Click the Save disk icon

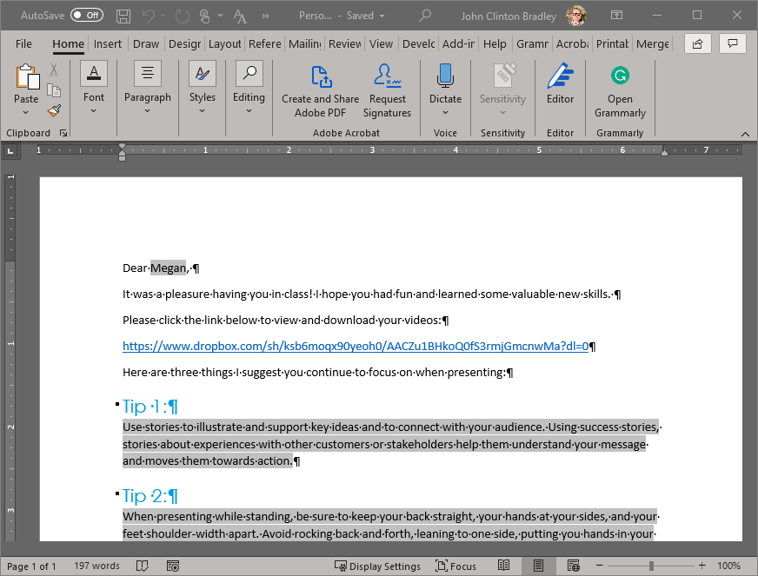[x=123, y=16]
